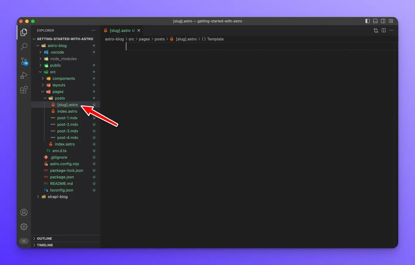The image size is (415, 265).
Task: Expand the components folder
Action: [66, 79]
